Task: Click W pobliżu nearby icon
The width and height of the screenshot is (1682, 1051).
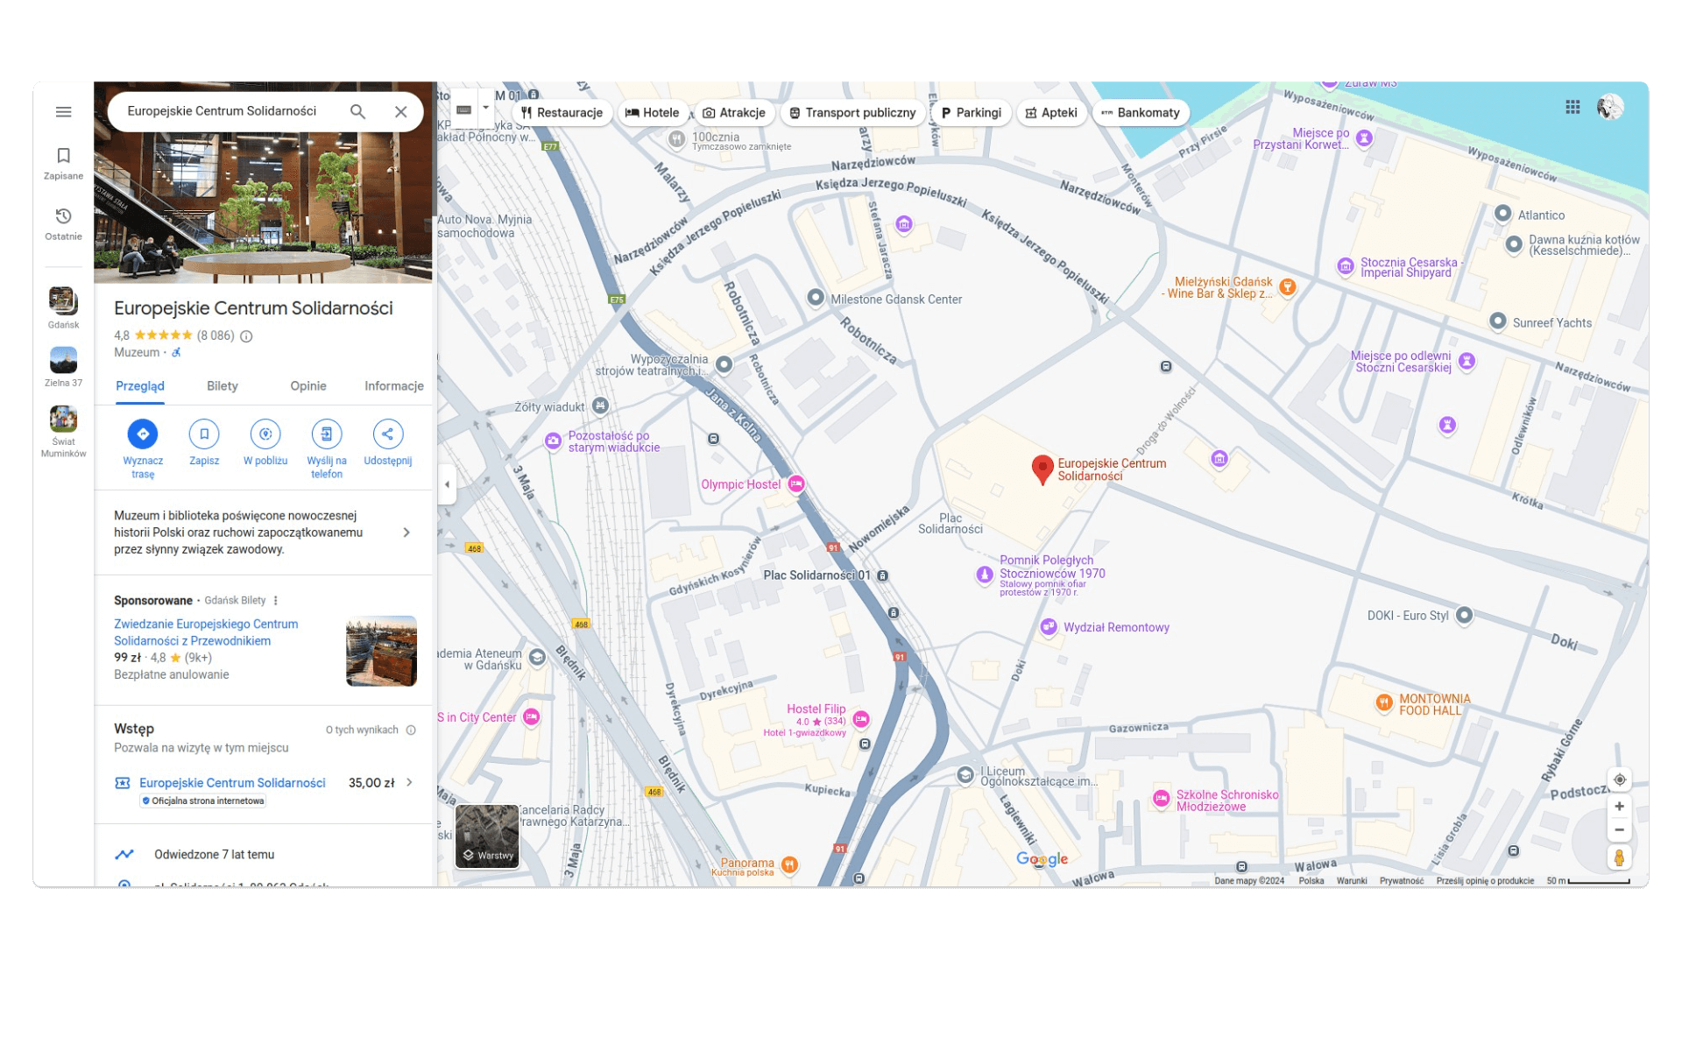Action: click(x=265, y=434)
